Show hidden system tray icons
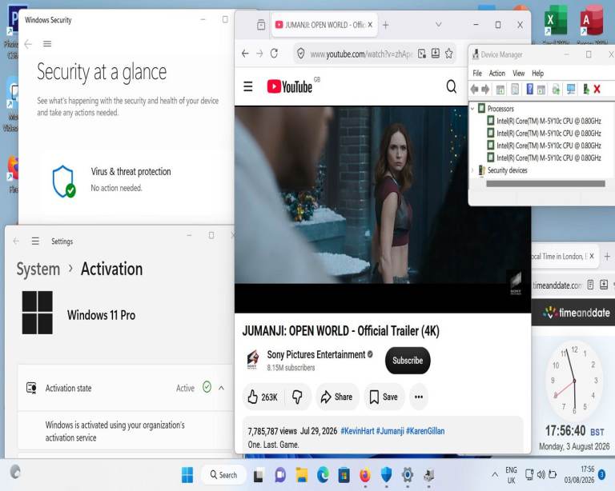Screen dimensions: 615x491 click(495, 474)
